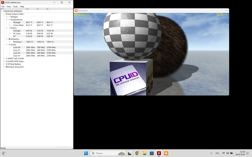Click the Intel UHD Graphics card icon
This screenshot has width=252, height=157.
point(7,61)
